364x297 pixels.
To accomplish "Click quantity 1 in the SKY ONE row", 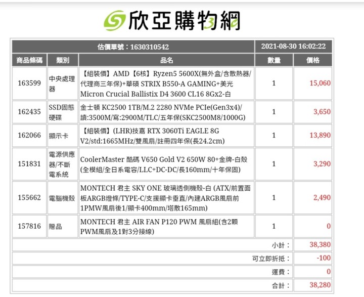I will (274, 197).
